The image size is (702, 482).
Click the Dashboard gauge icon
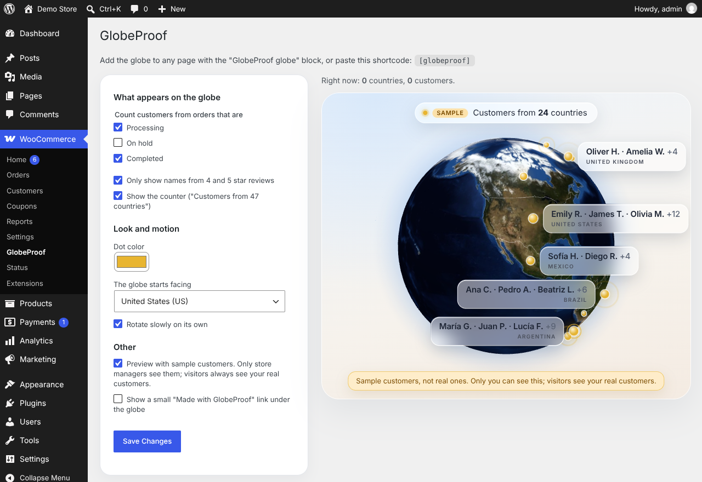[x=10, y=33]
